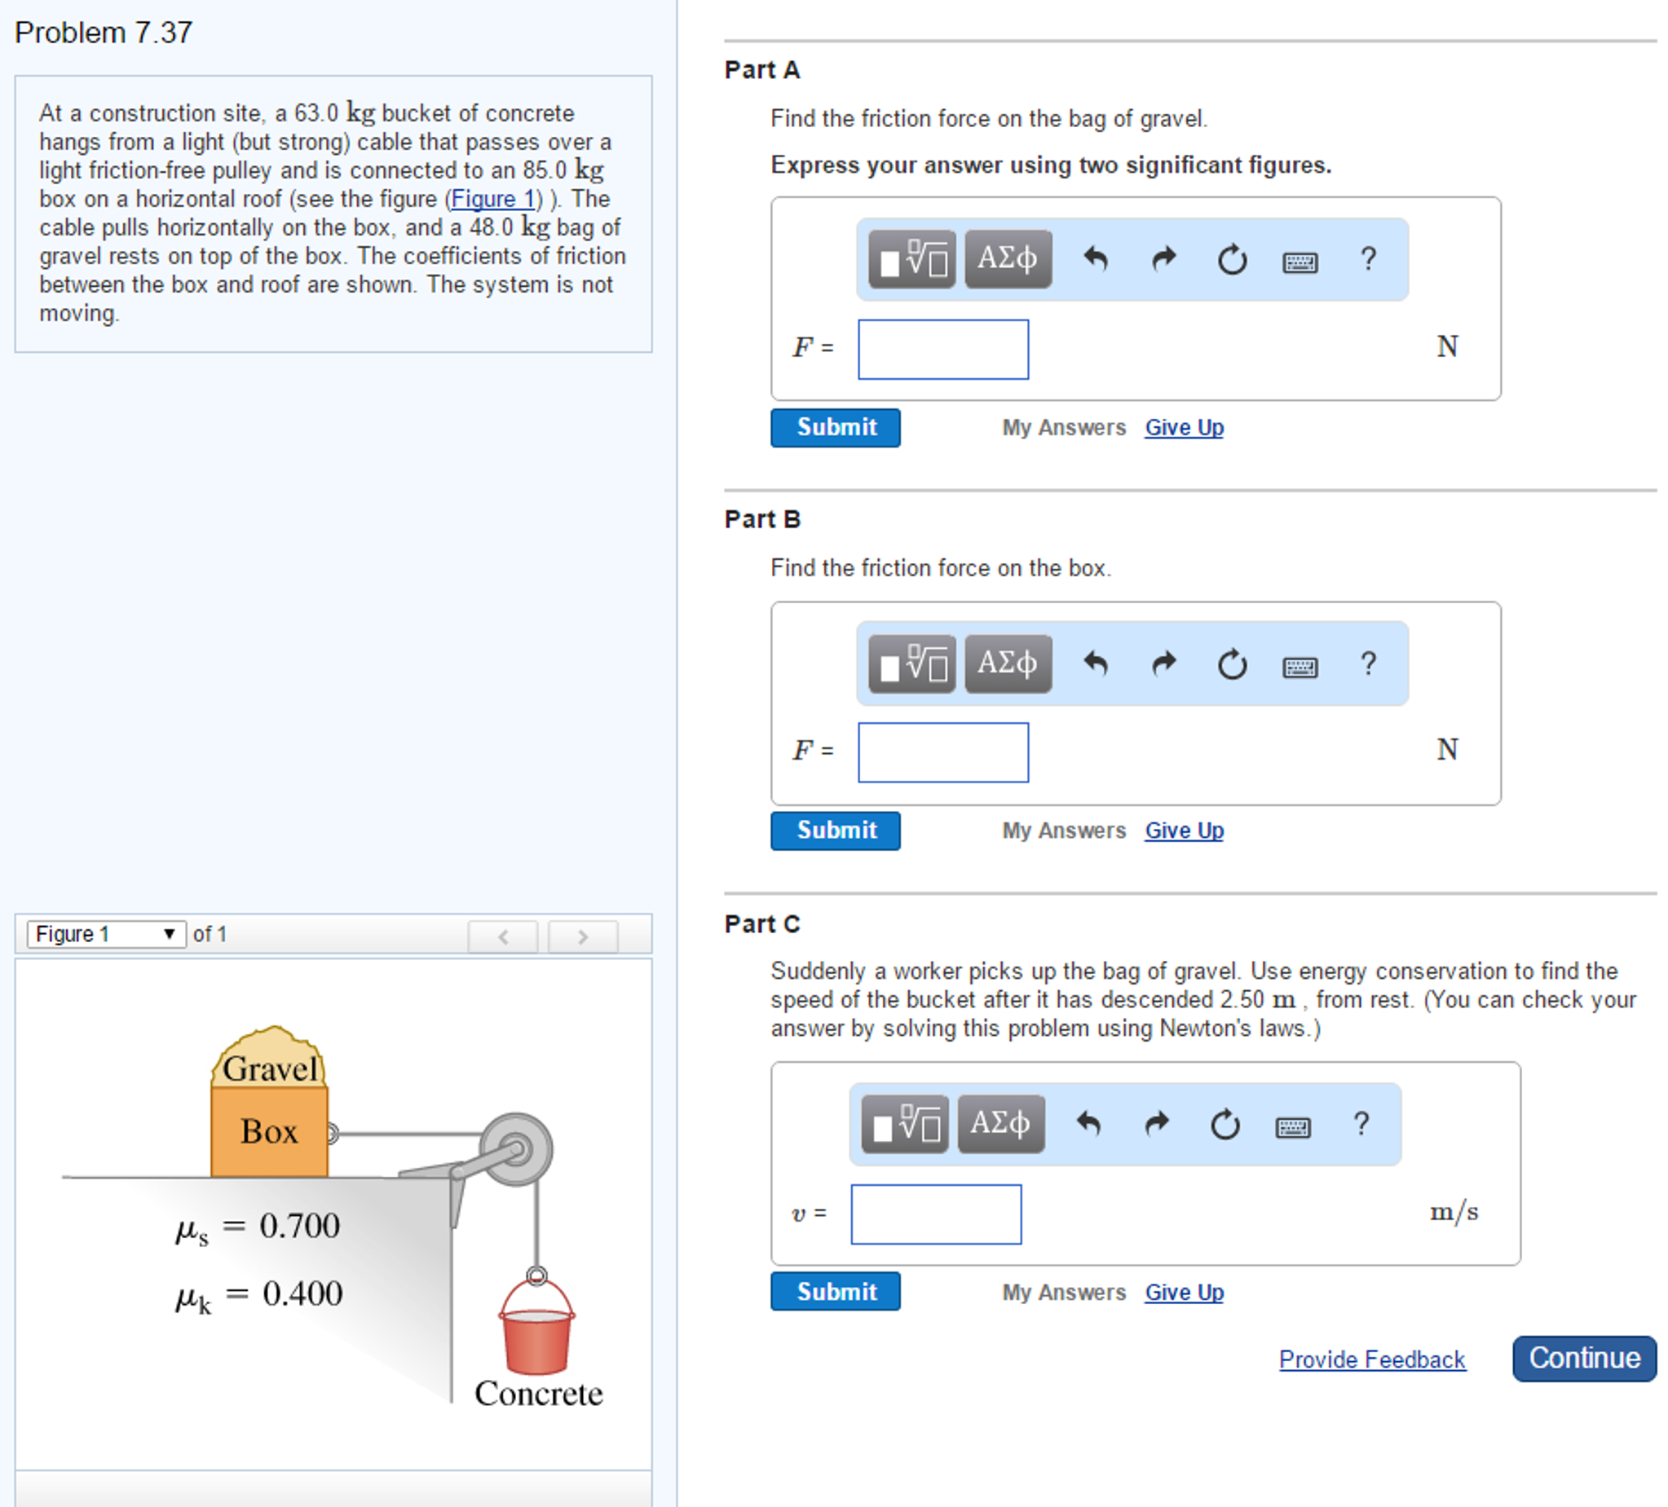The height and width of the screenshot is (1507, 1668).
Task: Click Give Up link for Part B
Action: coord(1183,831)
